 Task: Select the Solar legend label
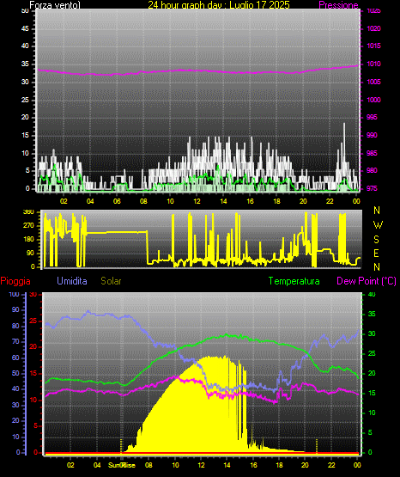(111, 281)
